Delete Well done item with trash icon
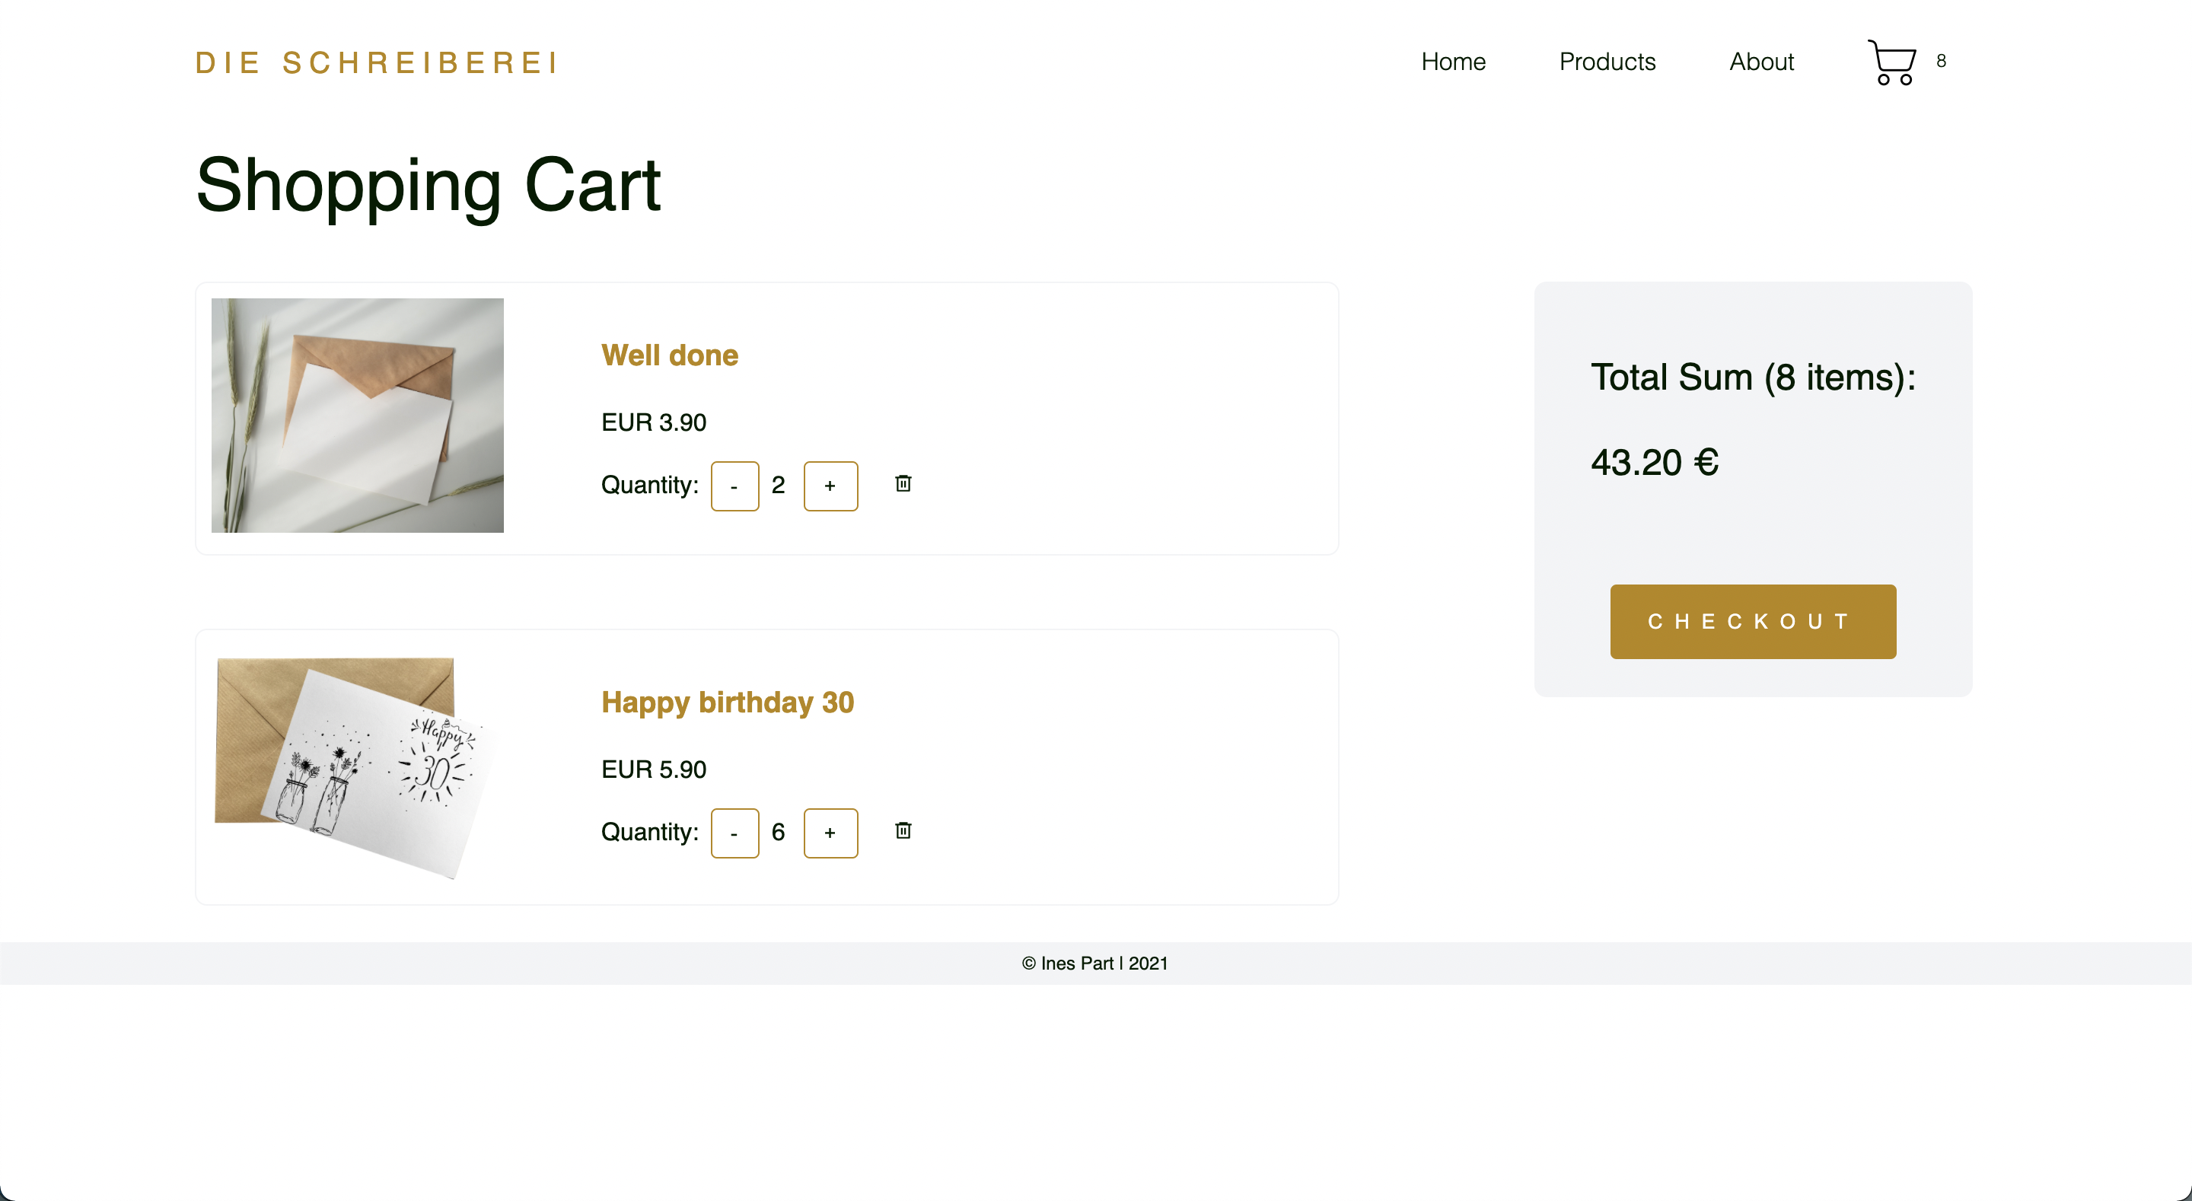This screenshot has width=2192, height=1201. tap(903, 483)
